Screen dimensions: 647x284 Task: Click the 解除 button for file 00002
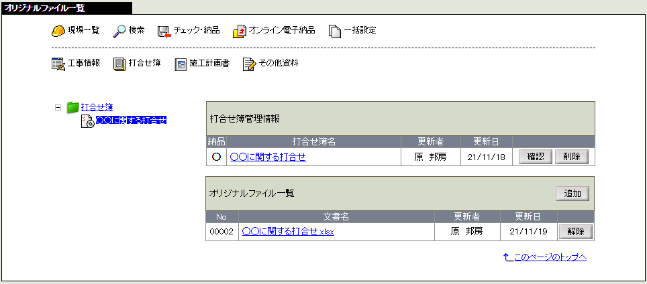(576, 232)
